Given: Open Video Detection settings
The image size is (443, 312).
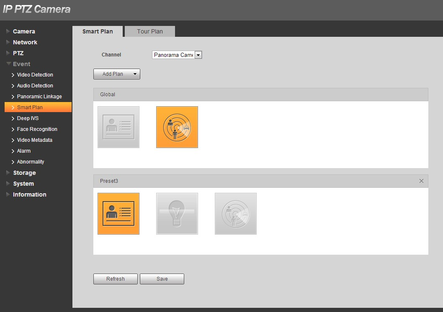Looking at the screenshot, I should click(x=35, y=75).
